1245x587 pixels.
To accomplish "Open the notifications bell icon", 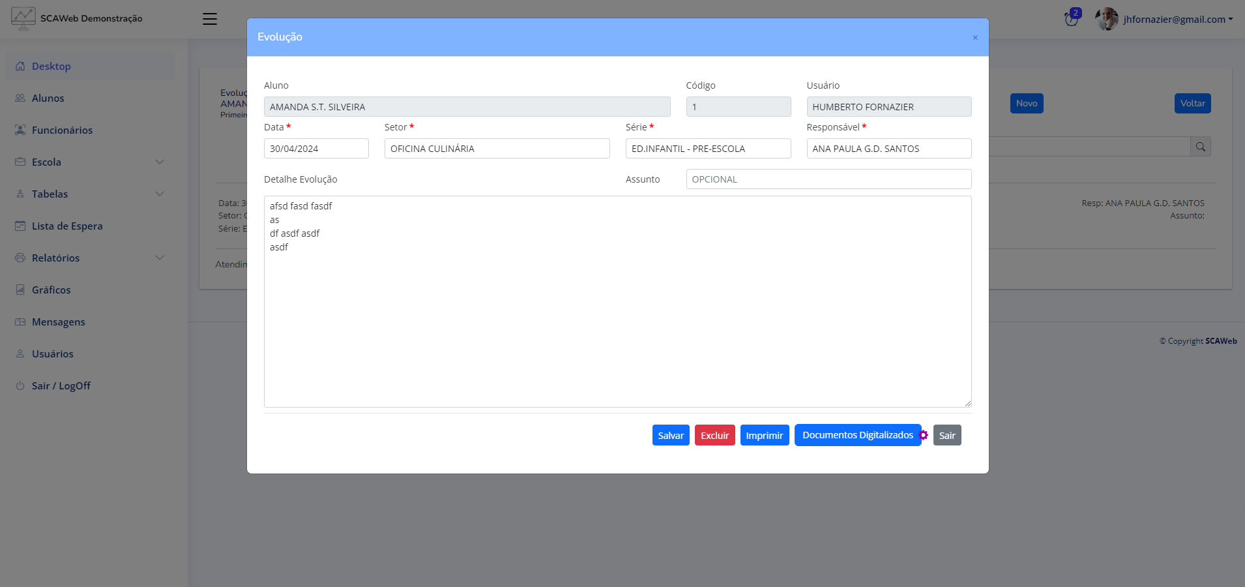I will pos(1071,19).
